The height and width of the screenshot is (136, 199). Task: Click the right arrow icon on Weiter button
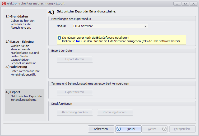click(164, 129)
